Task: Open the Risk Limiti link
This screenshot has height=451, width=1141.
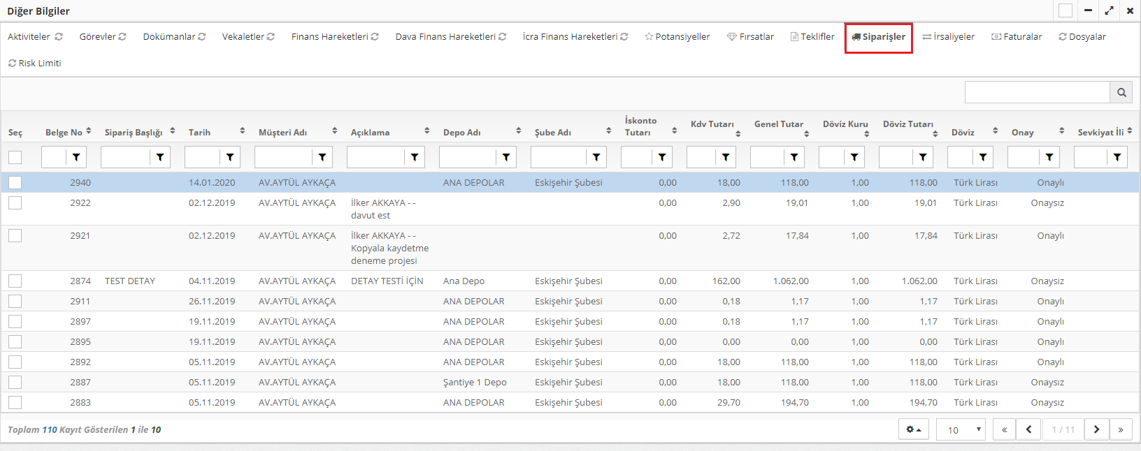Action: click(x=35, y=64)
